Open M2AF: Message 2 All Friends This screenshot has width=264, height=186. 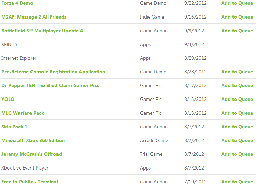[34, 17]
